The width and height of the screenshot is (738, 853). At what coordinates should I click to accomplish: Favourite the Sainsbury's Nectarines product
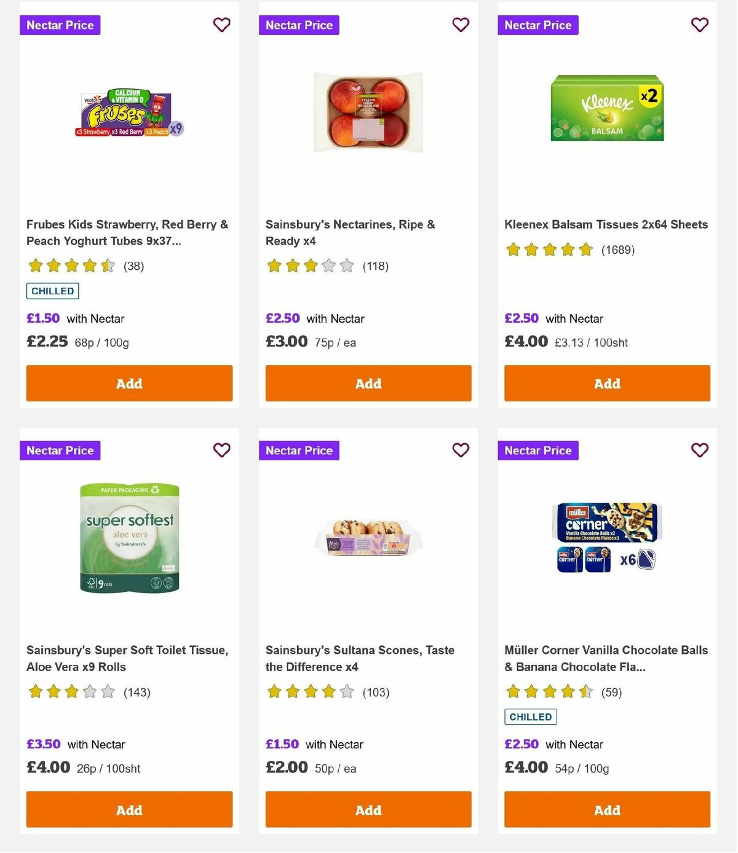pyautogui.click(x=461, y=25)
